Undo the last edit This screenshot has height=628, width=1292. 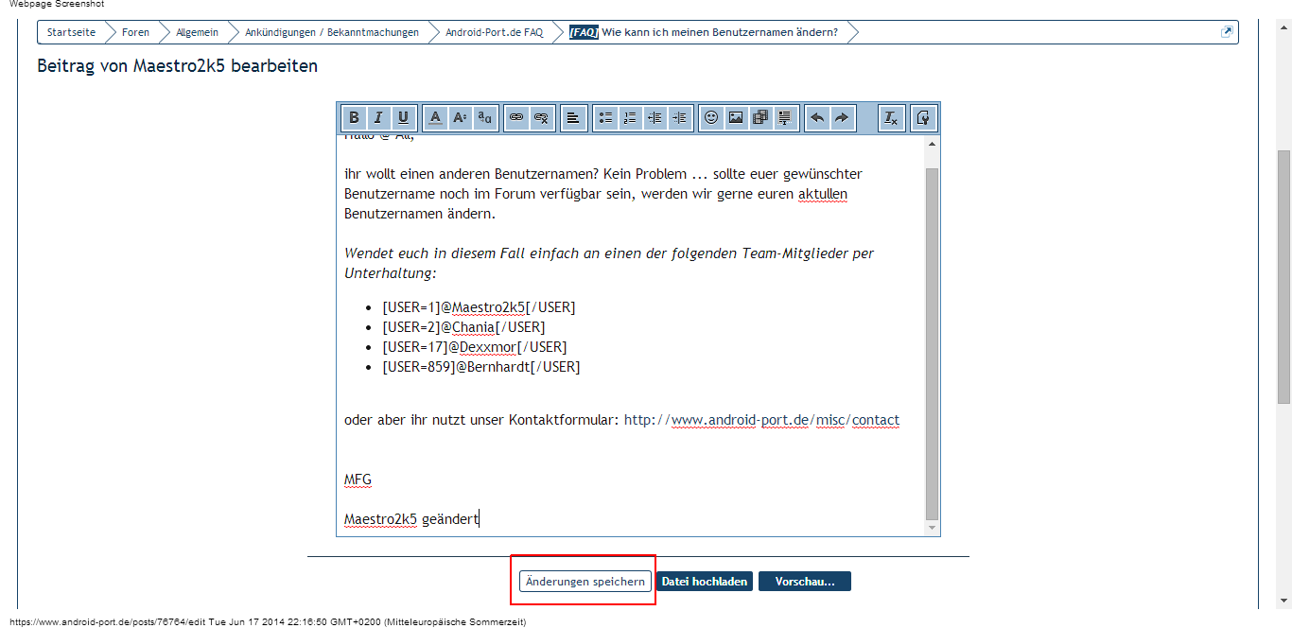(x=817, y=118)
